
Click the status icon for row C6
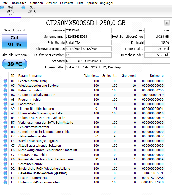[x=5, y=150]
